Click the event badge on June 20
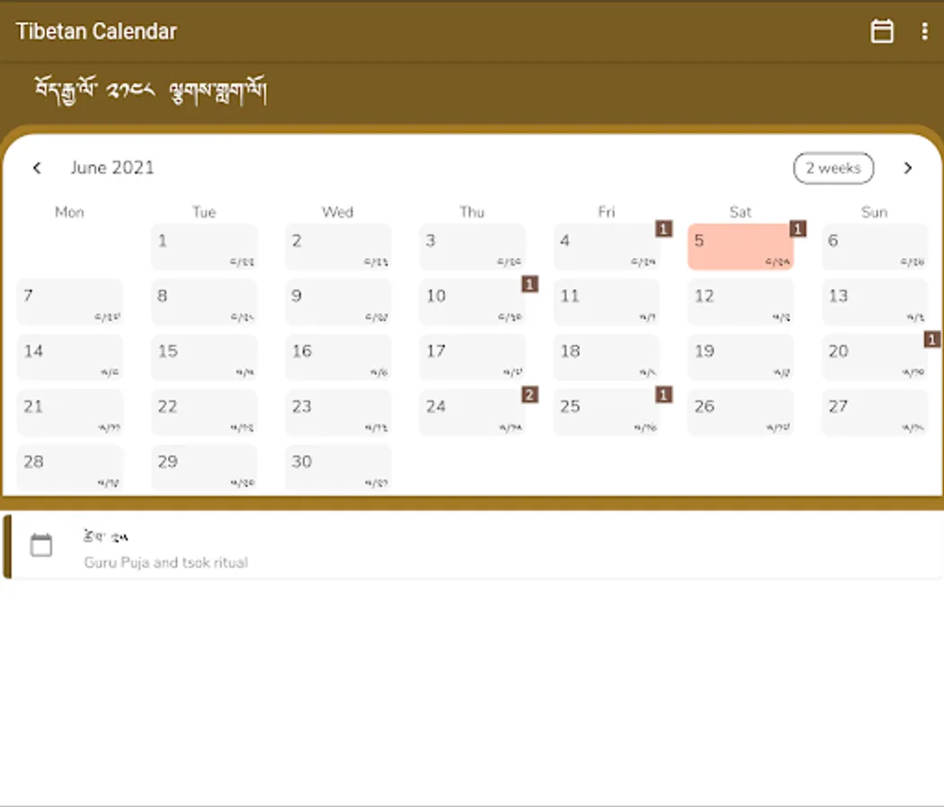 pyautogui.click(x=931, y=339)
